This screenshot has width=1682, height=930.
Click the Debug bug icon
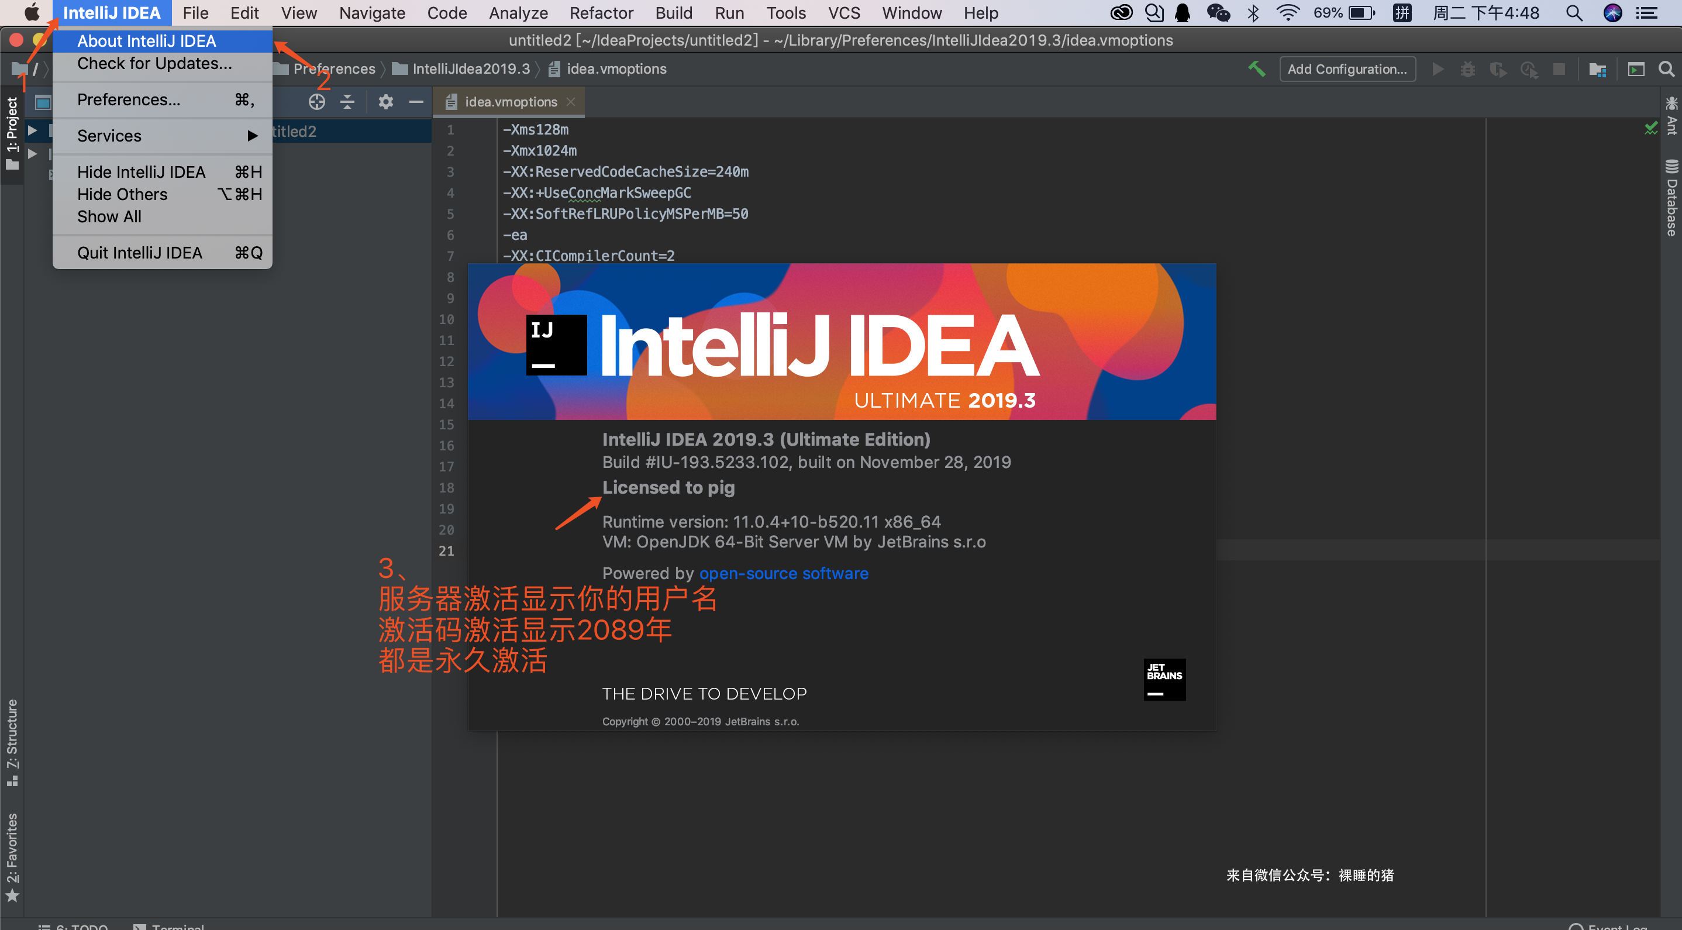click(x=1467, y=68)
